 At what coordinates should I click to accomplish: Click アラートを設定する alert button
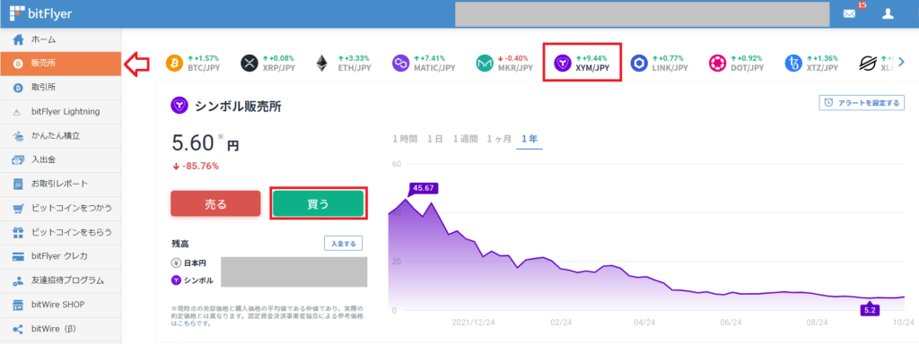coord(861,102)
